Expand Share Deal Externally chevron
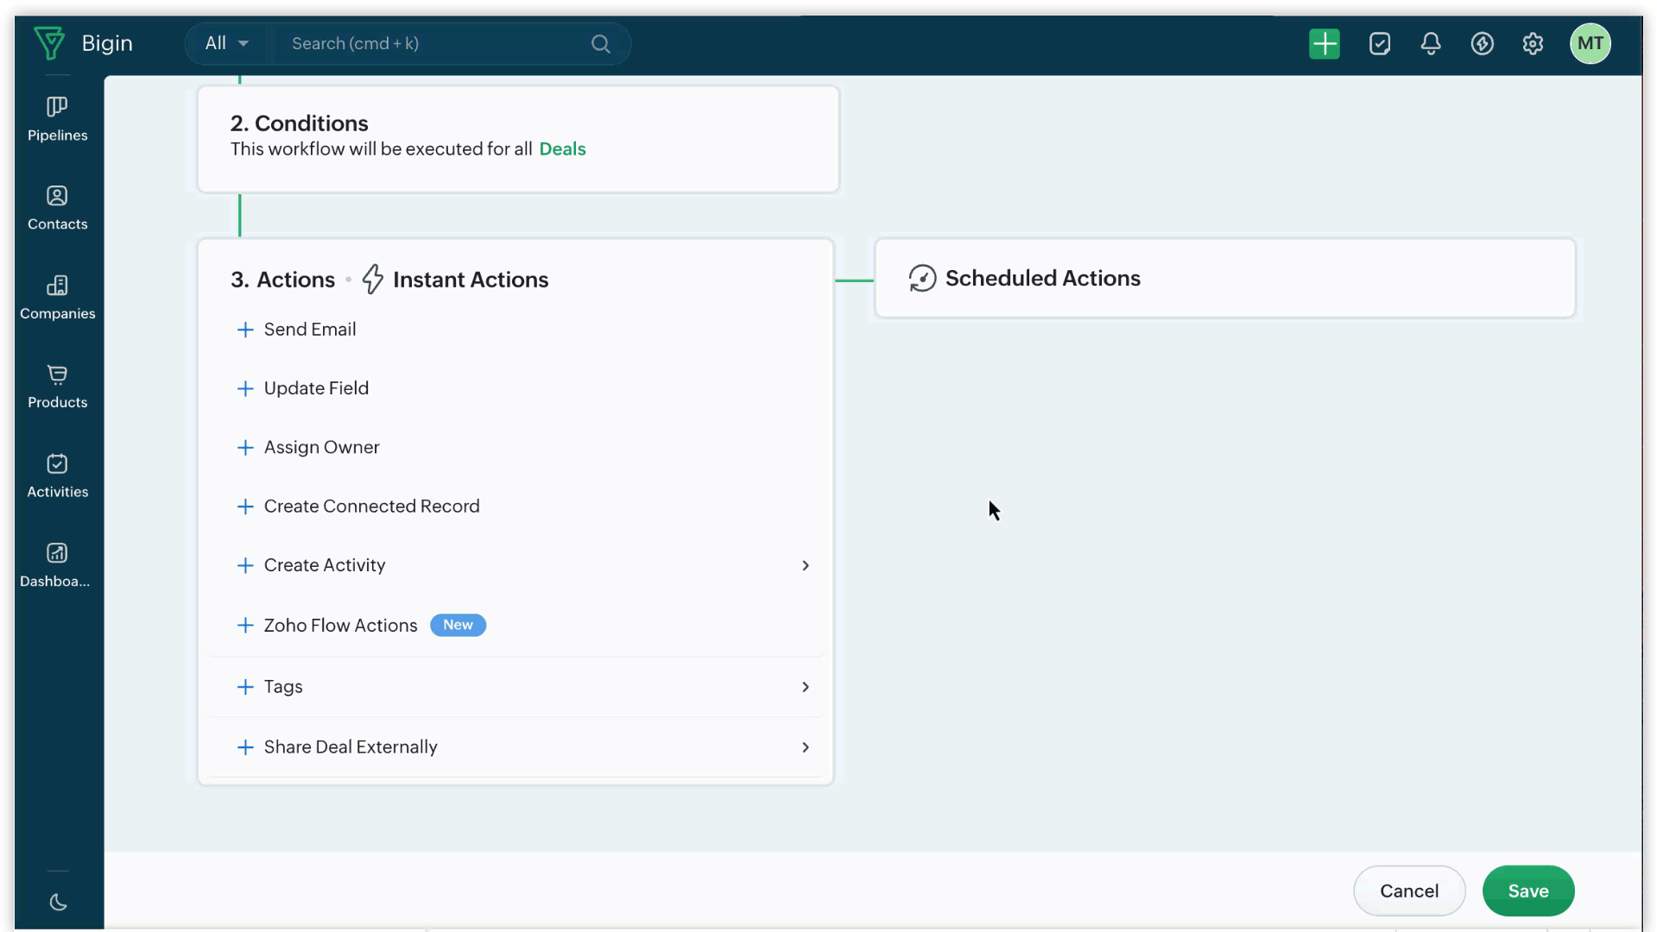1657x932 pixels. [x=805, y=748]
